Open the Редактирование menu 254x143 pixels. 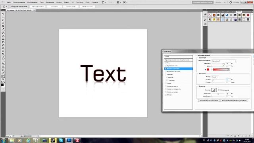(x=19, y=2)
